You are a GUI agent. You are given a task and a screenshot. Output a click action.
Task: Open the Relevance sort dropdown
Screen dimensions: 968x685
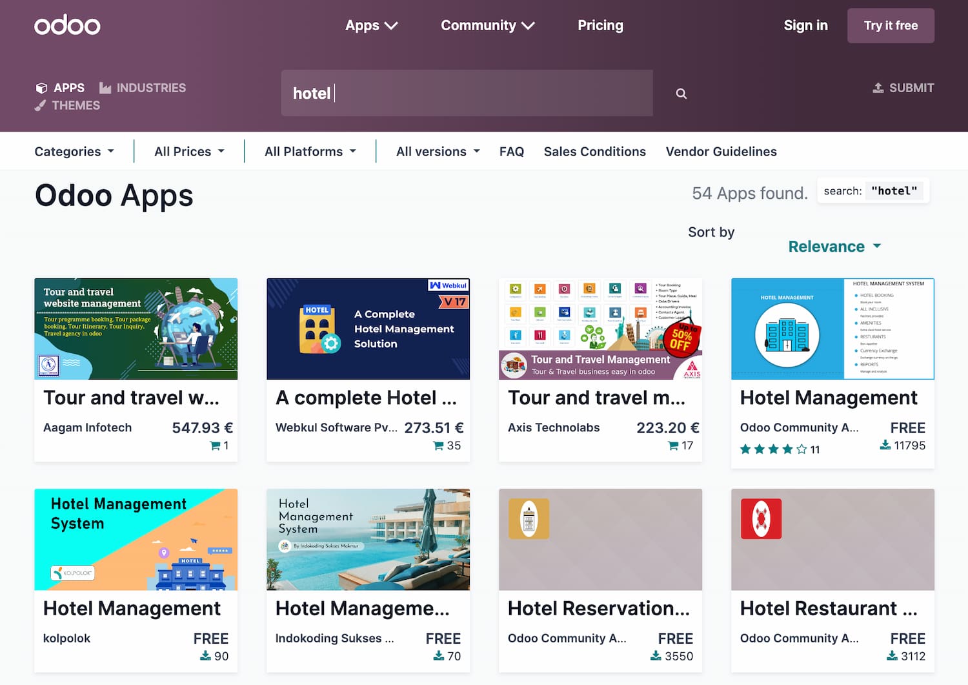point(834,247)
